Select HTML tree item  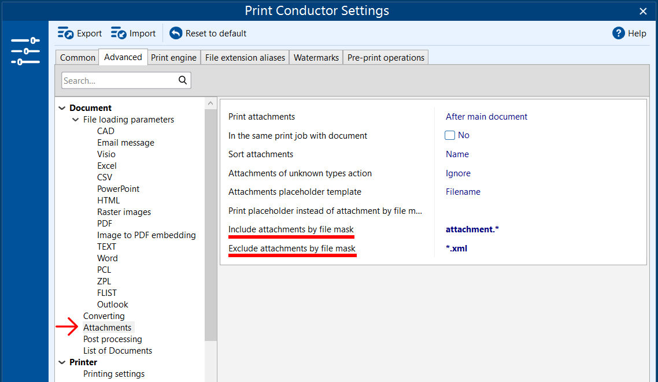108,201
